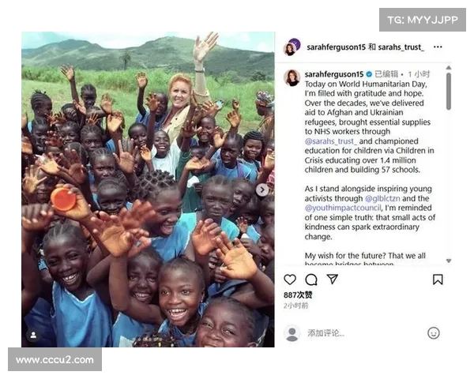The image size is (474, 379).
Task: Open the three-dot more options menu
Action: [x=438, y=47]
